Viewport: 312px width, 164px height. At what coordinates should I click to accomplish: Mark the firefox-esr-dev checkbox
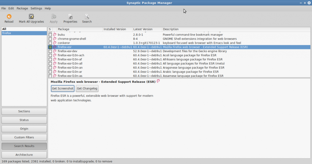(x=50, y=51)
